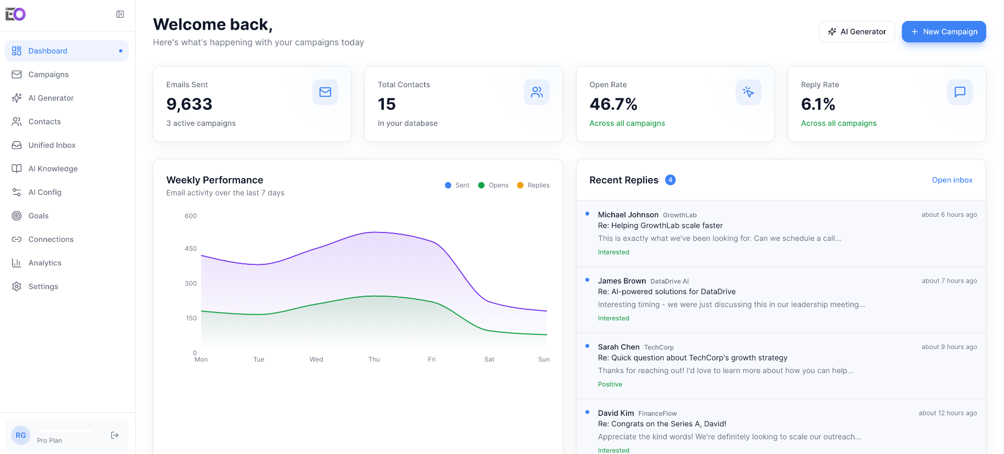Open Settings from the sidebar
Image resolution: width=1004 pixels, height=454 pixels.
click(43, 286)
